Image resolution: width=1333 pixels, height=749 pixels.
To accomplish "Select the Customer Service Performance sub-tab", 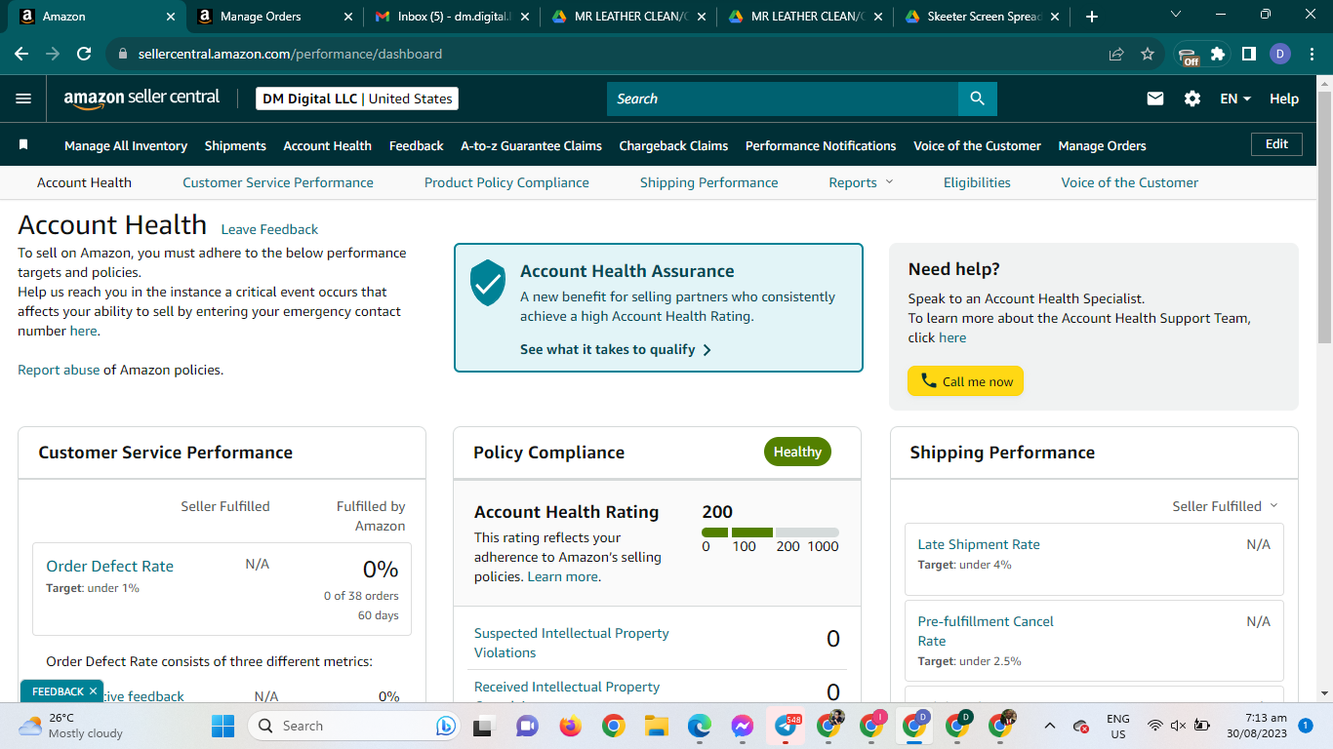I will tap(278, 182).
